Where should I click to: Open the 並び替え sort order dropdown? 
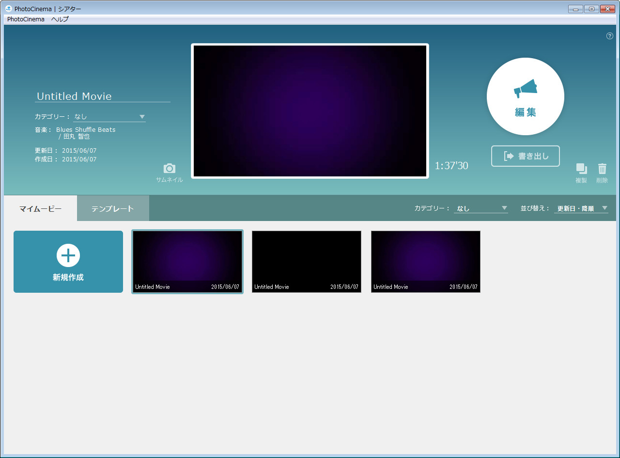coord(581,208)
